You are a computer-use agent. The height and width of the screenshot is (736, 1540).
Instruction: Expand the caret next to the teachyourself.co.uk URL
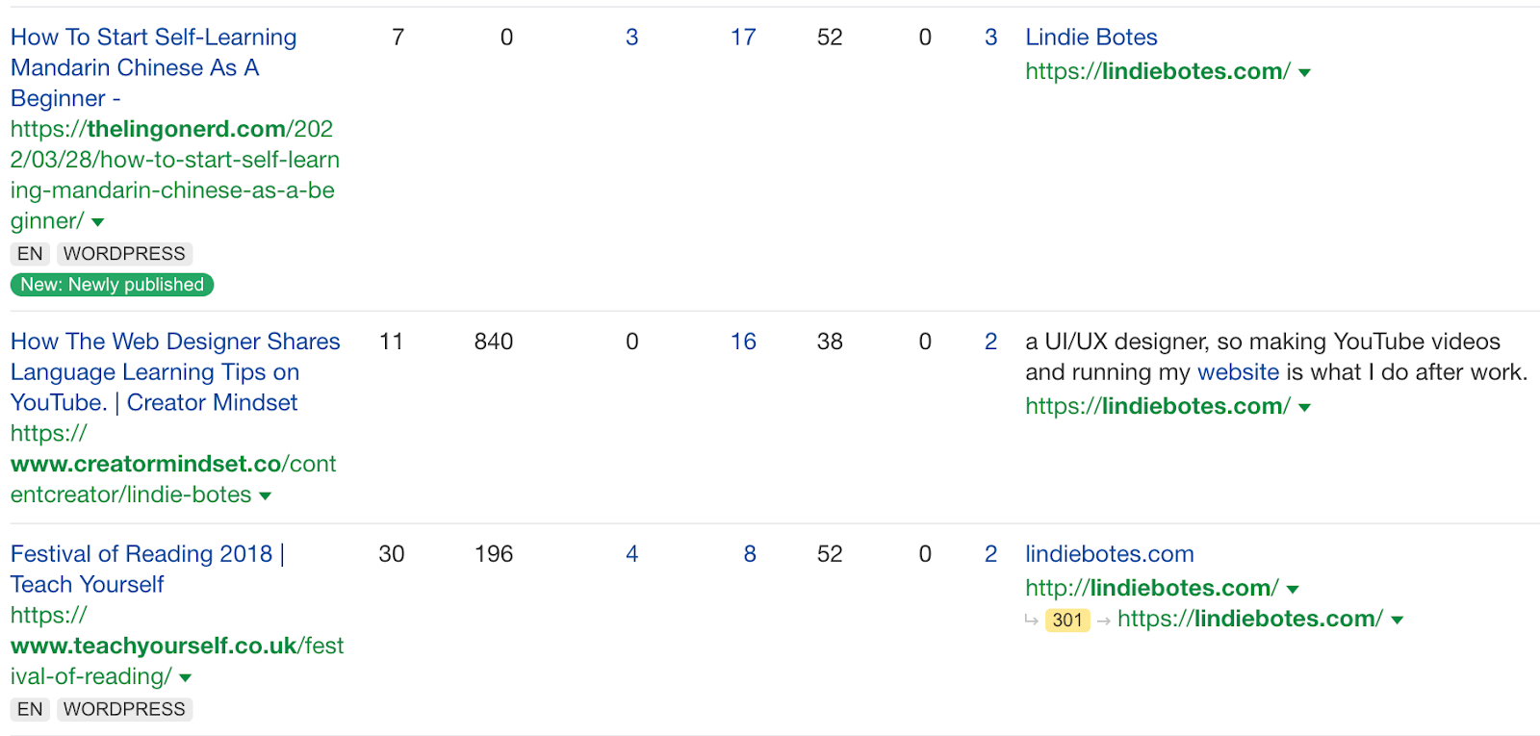click(186, 677)
